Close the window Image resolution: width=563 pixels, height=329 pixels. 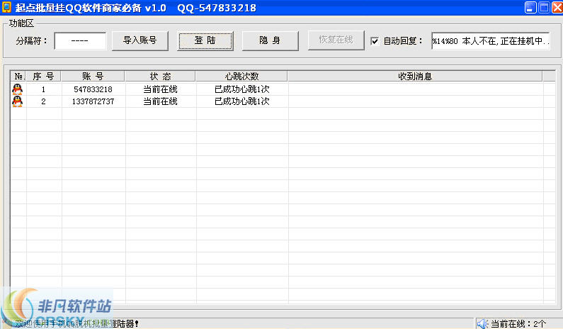(557, 8)
